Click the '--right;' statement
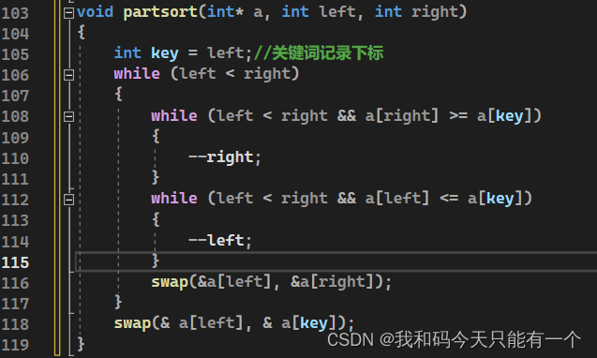Screen dimensions: 597x358 [x=225, y=157]
